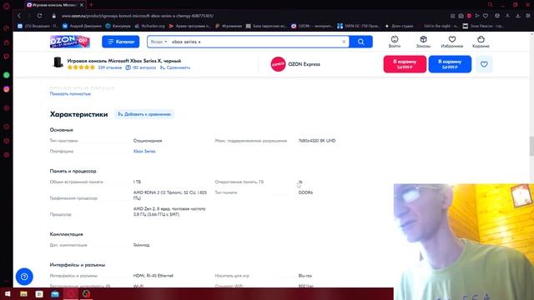Image resolution: width=534 pixels, height=300 pixels.
Task: Open the Rutracker.org bookmark
Action: click(150, 26)
